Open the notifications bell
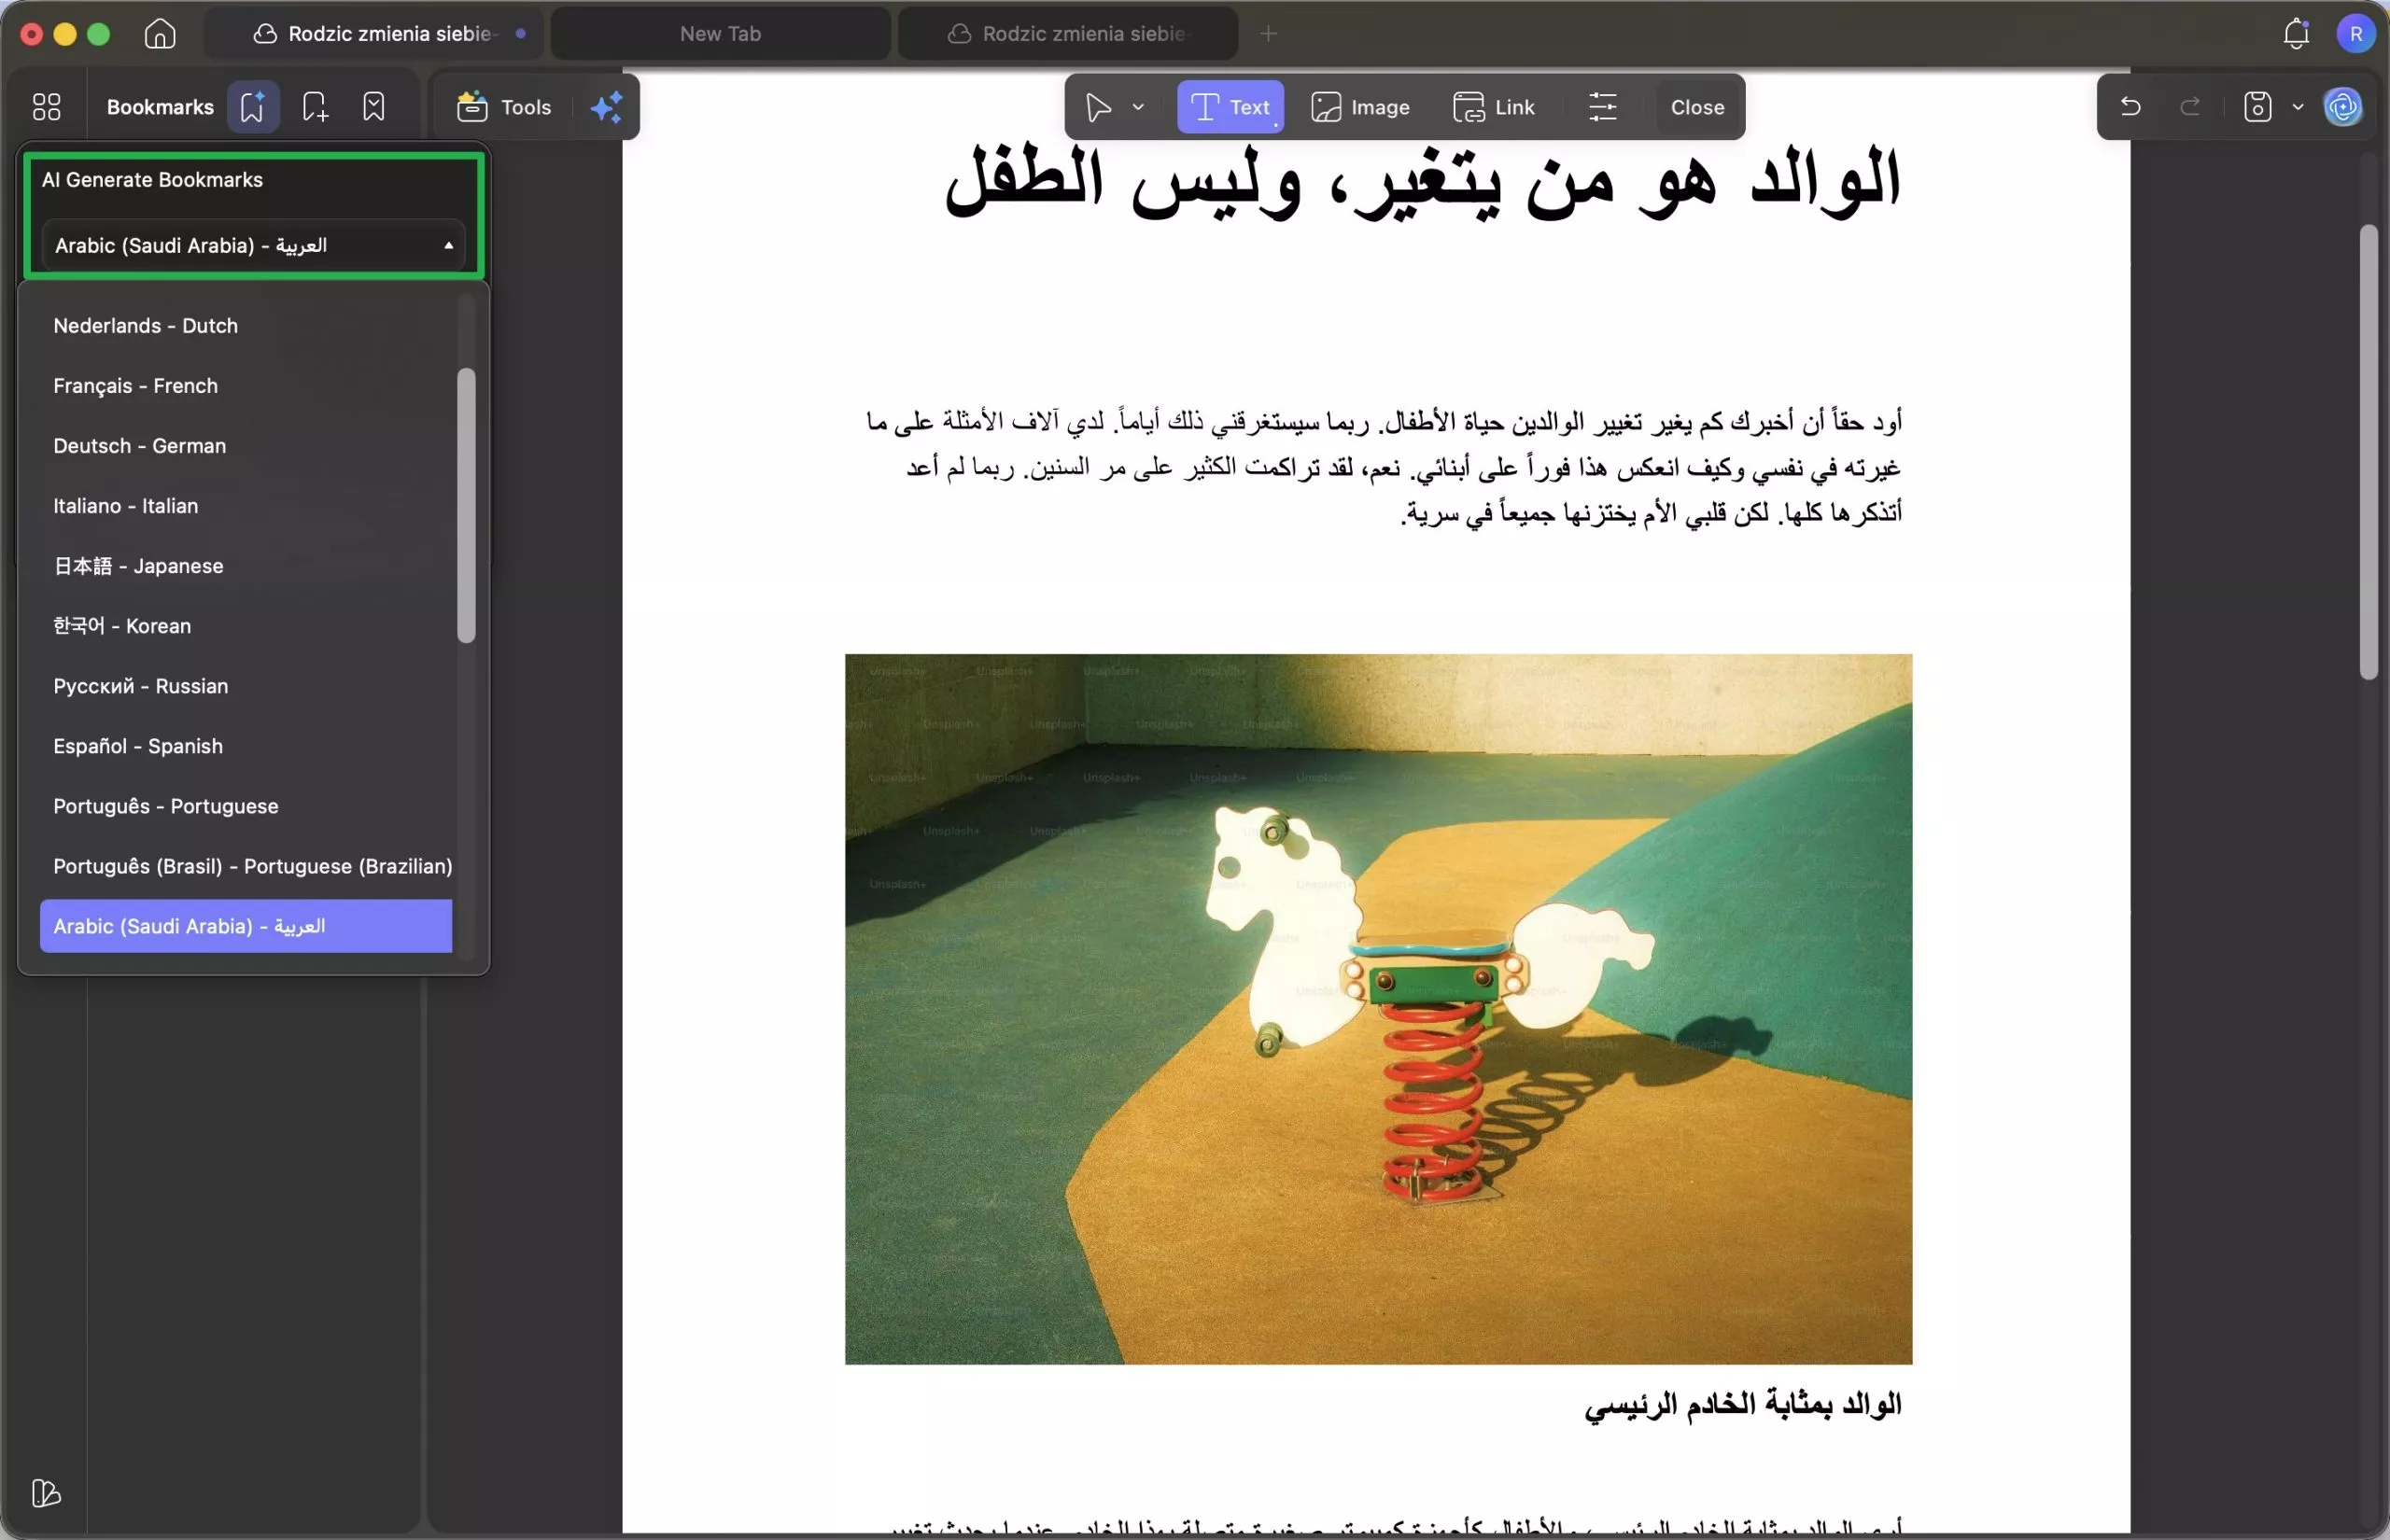Viewport: 2390px width, 1540px height. point(2295,34)
